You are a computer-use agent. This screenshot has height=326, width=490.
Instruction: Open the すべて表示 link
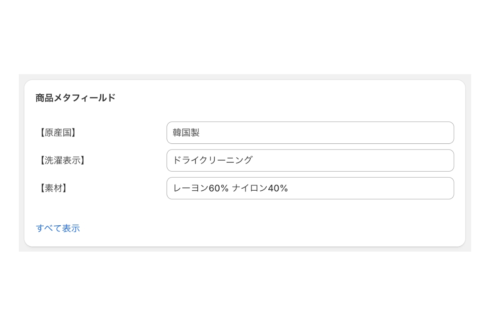[58, 228]
